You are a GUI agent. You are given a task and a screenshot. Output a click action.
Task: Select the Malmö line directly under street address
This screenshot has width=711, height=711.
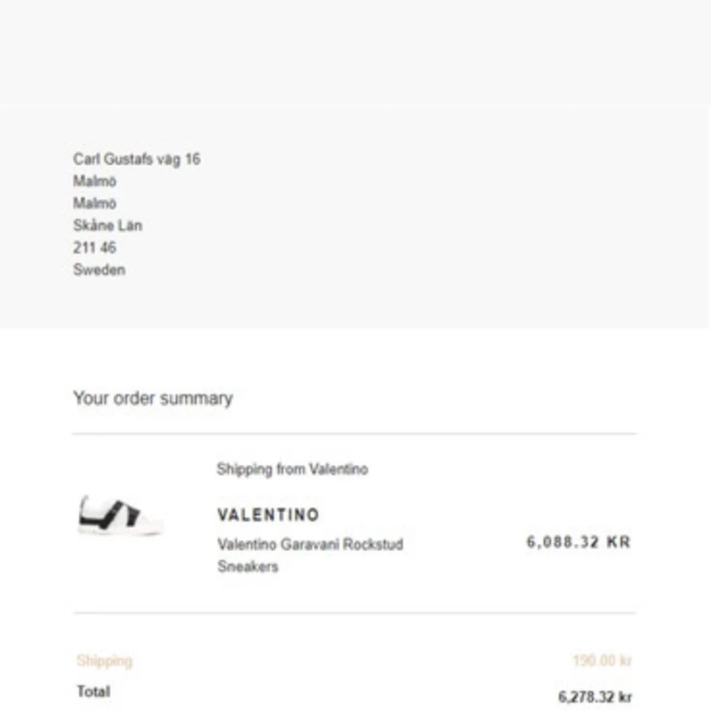(x=94, y=181)
